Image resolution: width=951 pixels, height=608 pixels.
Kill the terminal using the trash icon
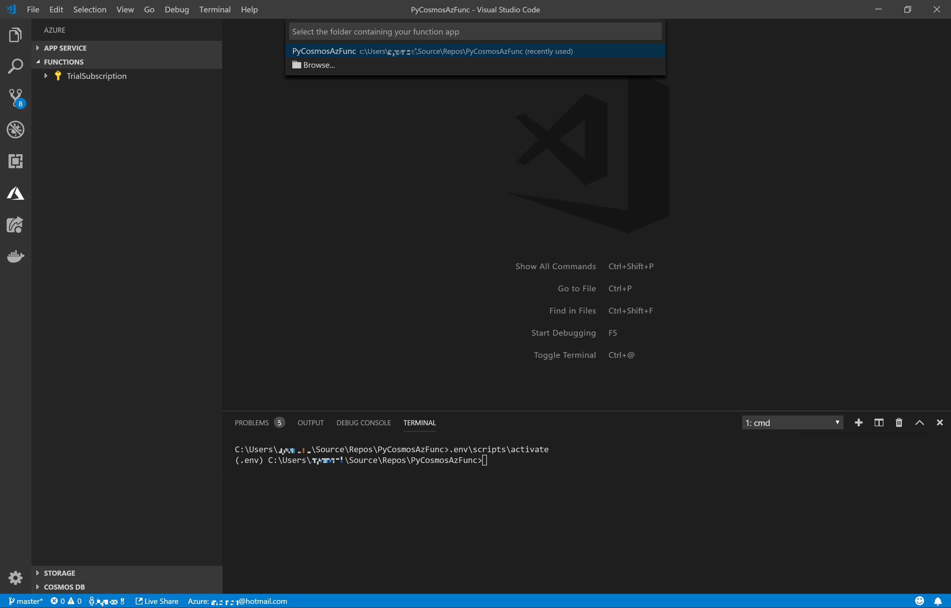899,422
